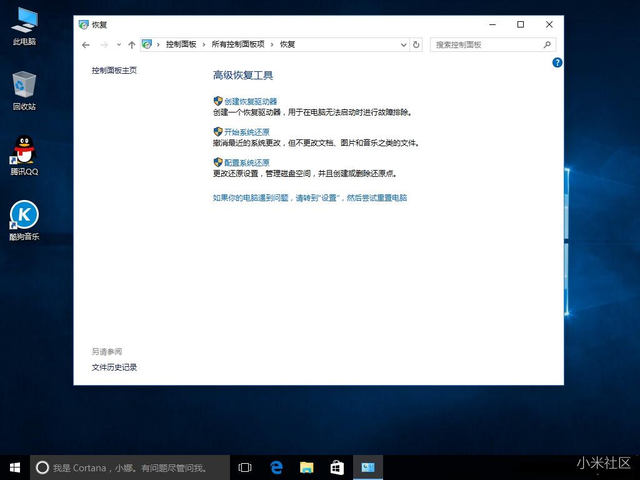640x480 pixels.
Task: Click the shield icon next to 创建恢复驱动器
Action: coord(217,101)
